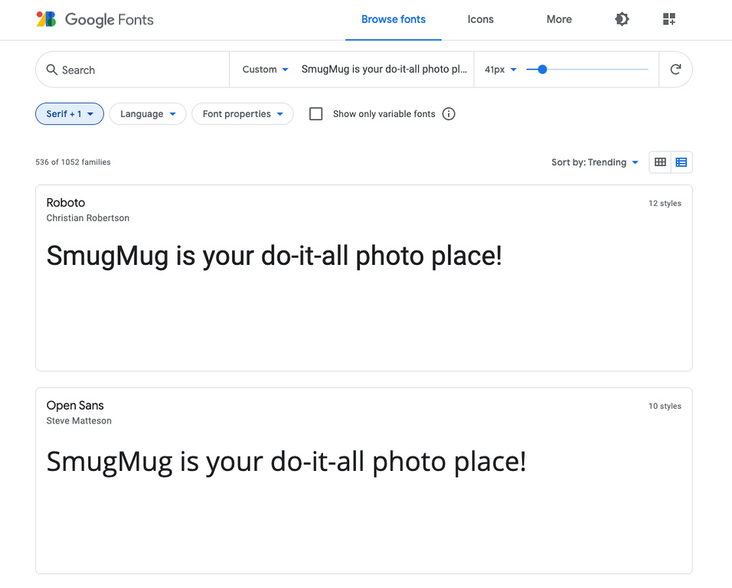The width and height of the screenshot is (732, 588).
Task: Click designer name 'Christian Robertson'
Action: click(88, 218)
